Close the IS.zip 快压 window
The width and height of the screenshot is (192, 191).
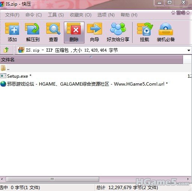[x=183, y=3]
